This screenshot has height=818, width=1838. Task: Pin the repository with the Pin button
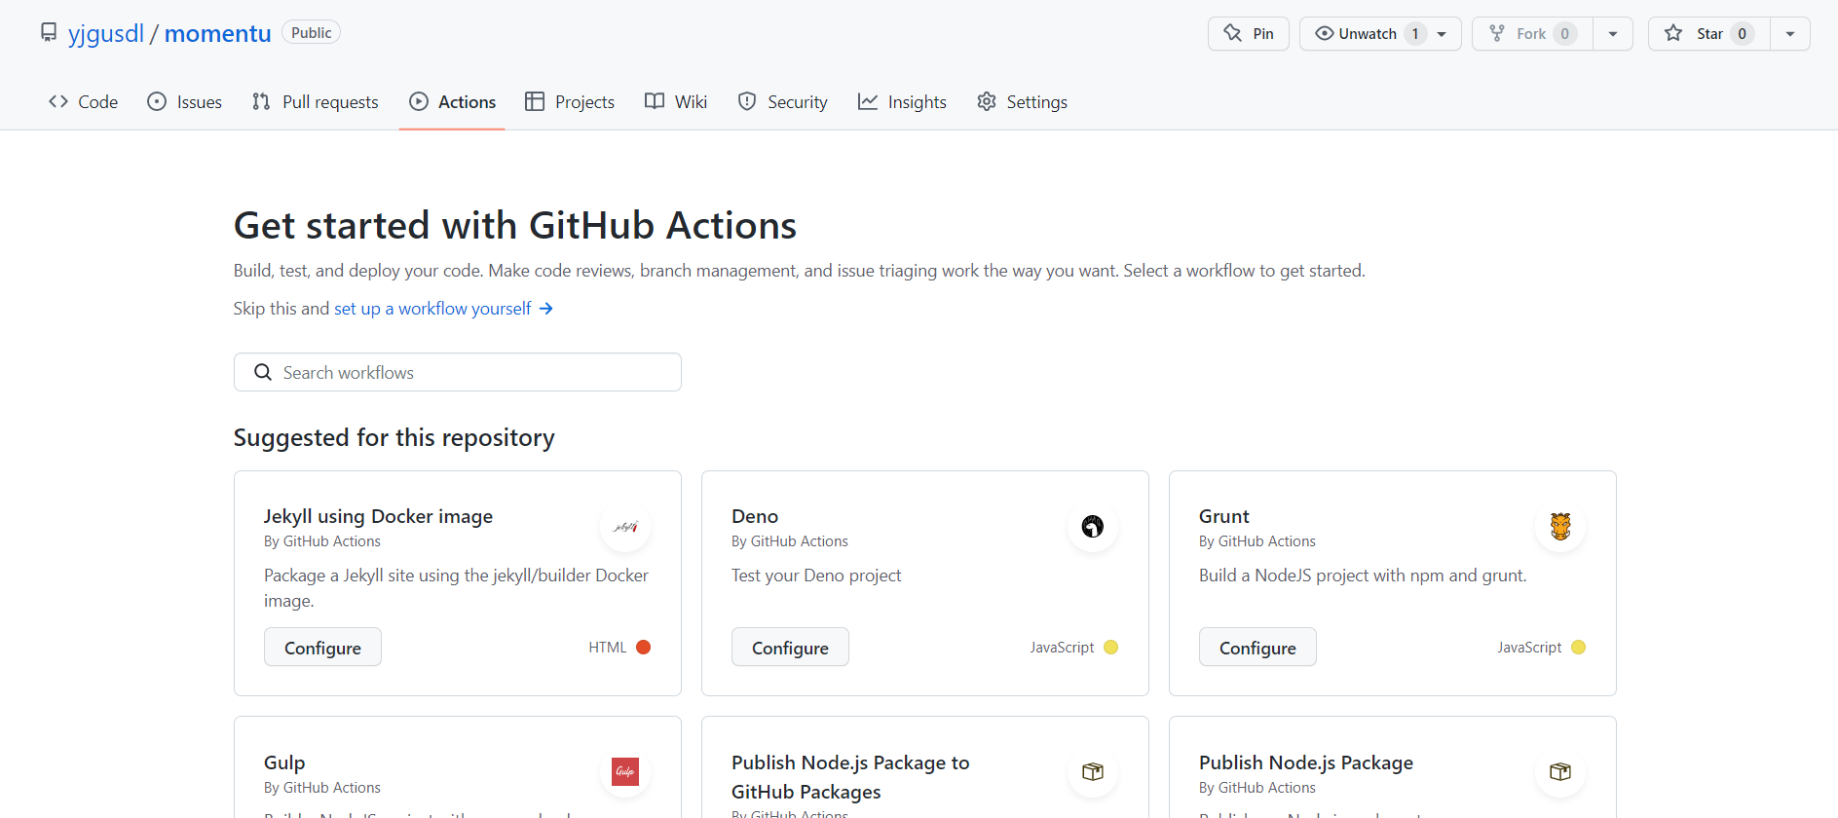tap(1249, 33)
